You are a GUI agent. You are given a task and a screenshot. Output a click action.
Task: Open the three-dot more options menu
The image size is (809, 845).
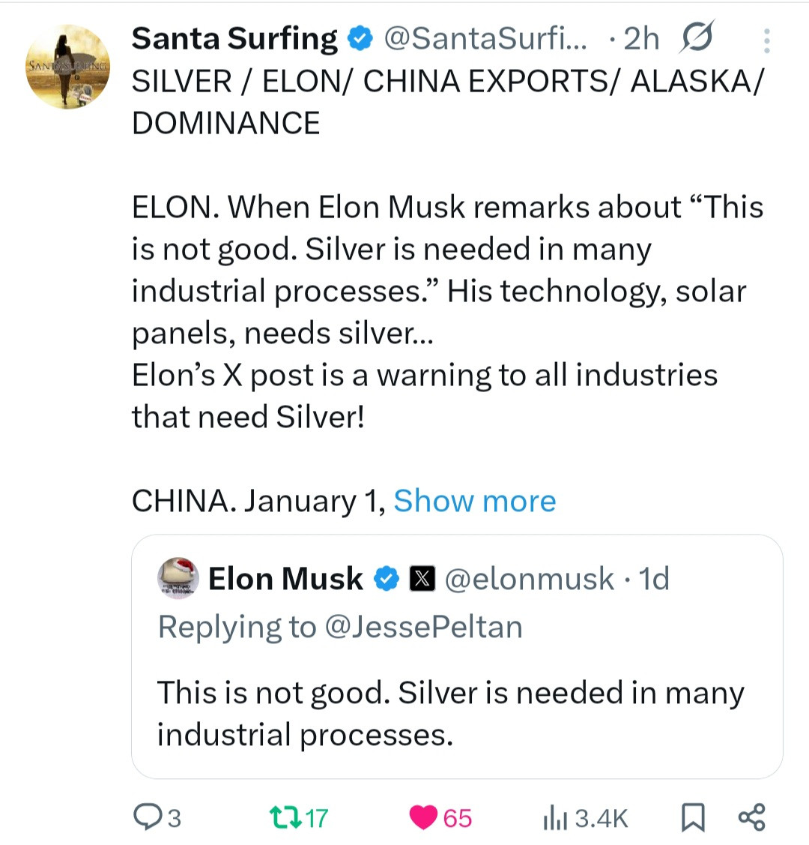click(x=766, y=40)
